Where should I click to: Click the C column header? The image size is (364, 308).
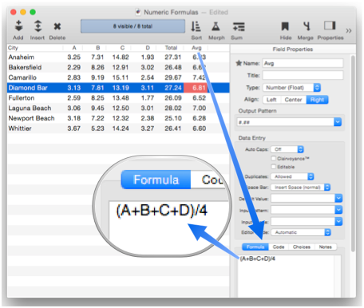pos(122,48)
